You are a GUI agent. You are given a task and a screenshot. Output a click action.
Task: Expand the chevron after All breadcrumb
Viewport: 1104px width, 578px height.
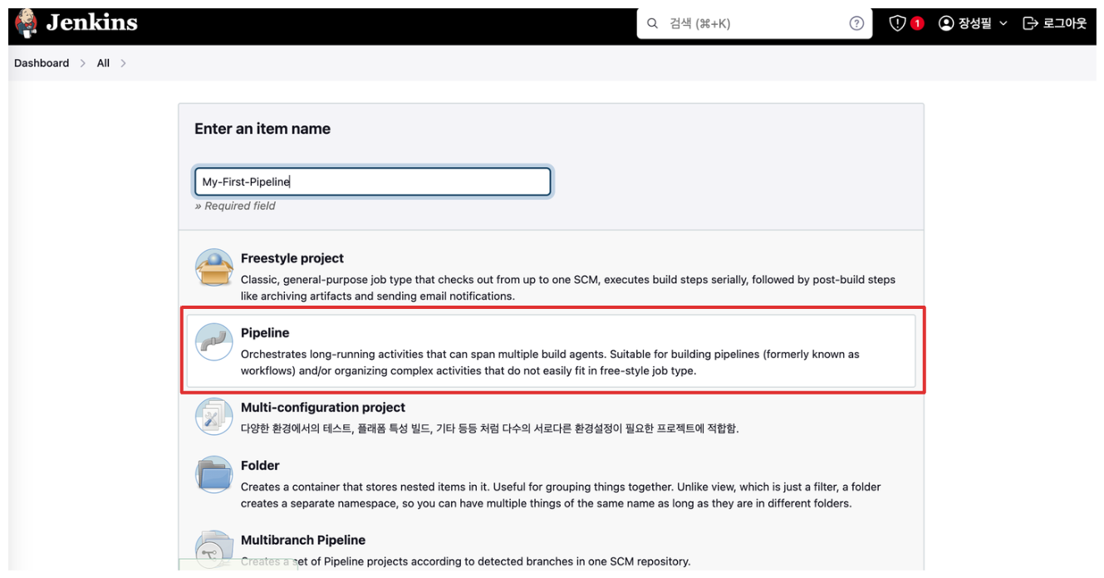[123, 63]
